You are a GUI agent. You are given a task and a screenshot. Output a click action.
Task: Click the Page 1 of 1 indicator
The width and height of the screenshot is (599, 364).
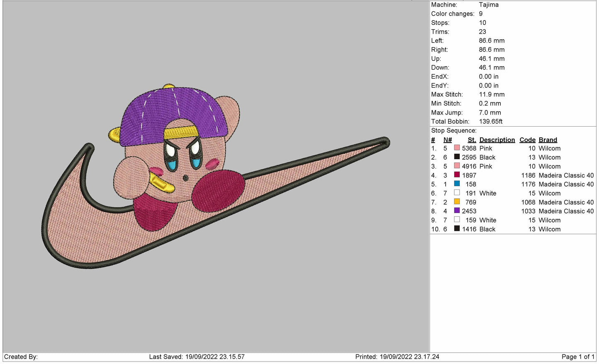point(577,357)
